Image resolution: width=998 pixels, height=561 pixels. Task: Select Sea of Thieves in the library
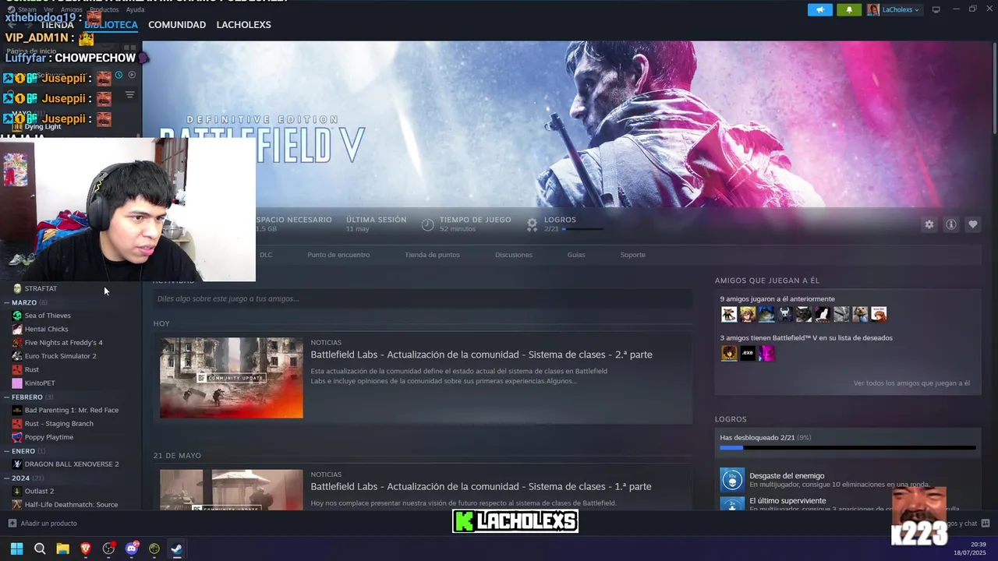click(48, 316)
